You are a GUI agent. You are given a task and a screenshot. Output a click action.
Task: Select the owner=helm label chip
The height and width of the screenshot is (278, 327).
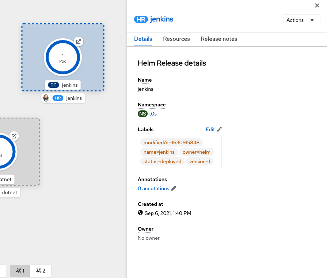(x=197, y=152)
